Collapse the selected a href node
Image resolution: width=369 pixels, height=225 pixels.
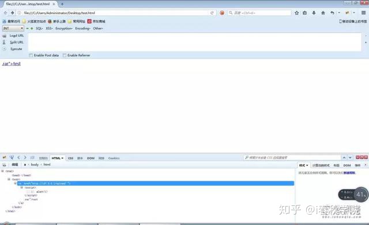16,183
